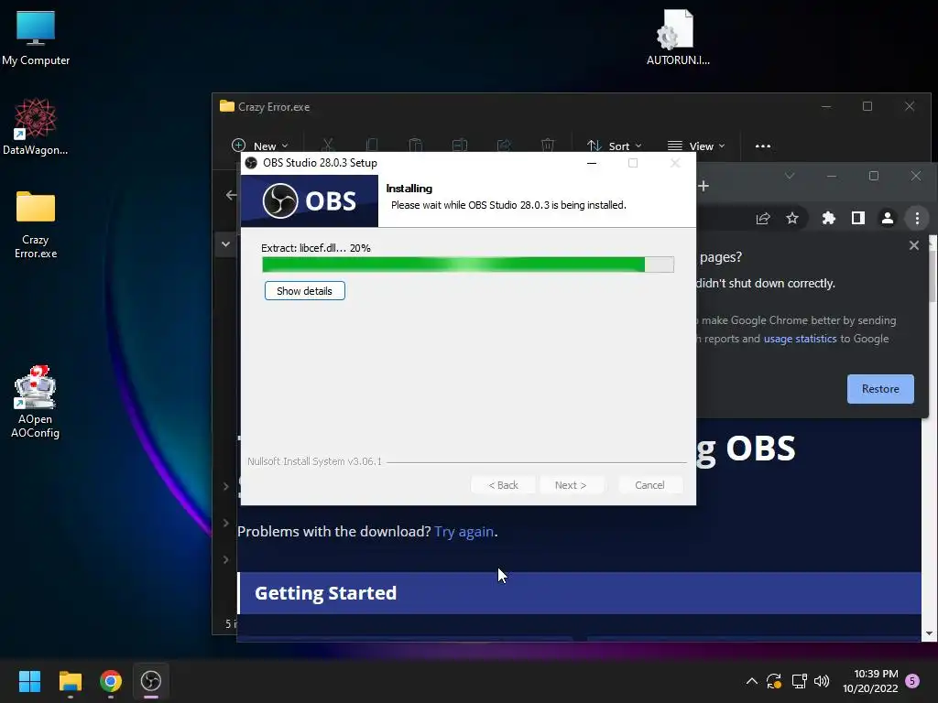This screenshot has width=938, height=703.
Task: Open the See more ellipsis in File Explorer
Action: [x=763, y=146]
